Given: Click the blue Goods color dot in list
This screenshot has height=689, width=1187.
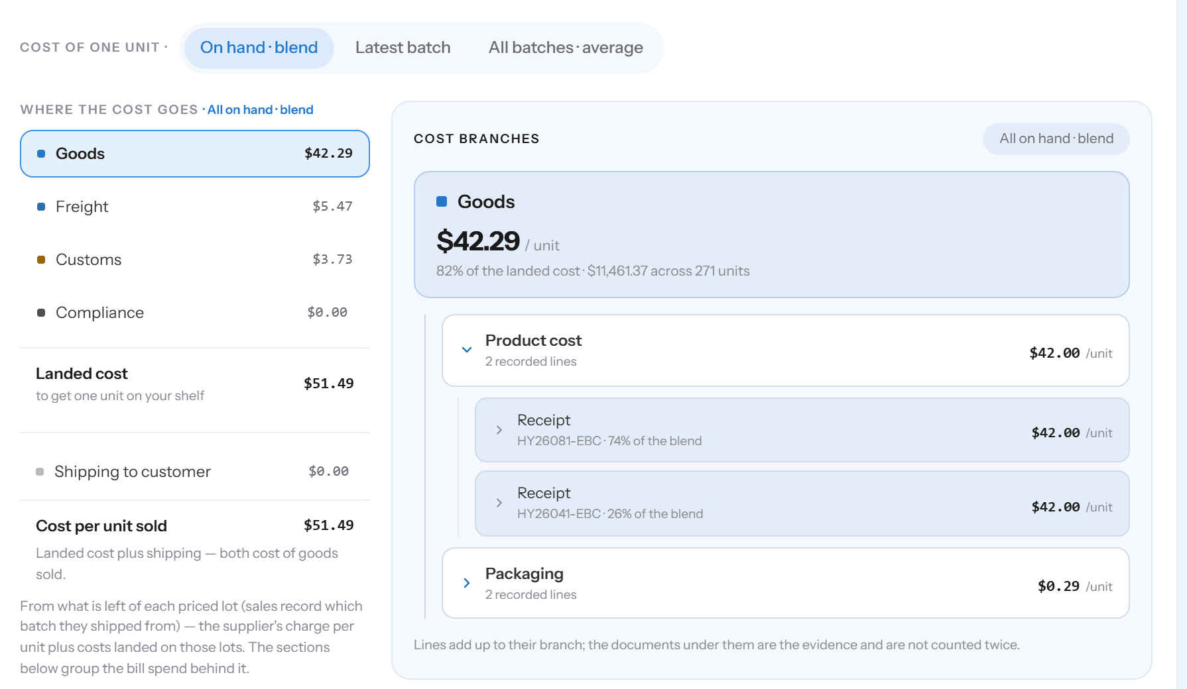Looking at the screenshot, I should [x=41, y=154].
